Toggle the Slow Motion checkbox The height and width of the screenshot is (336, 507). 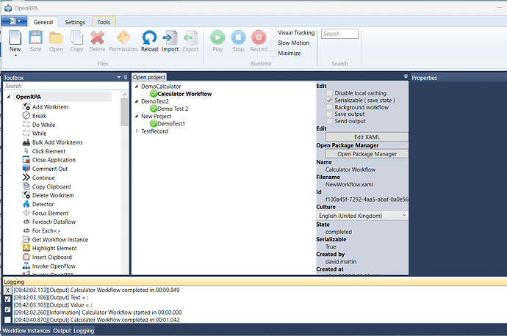pyautogui.click(x=274, y=43)
